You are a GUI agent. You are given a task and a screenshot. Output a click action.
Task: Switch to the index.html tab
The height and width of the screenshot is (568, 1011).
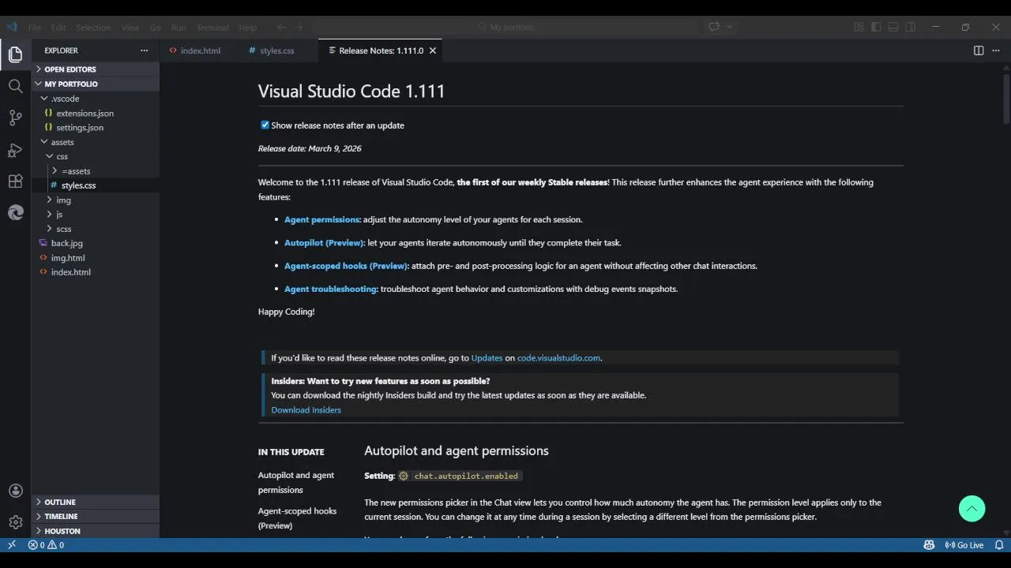coord(200,50)
